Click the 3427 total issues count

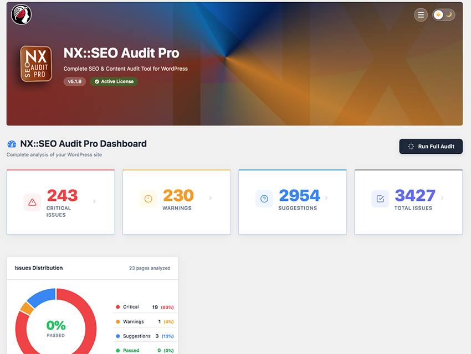click(415, 195)
